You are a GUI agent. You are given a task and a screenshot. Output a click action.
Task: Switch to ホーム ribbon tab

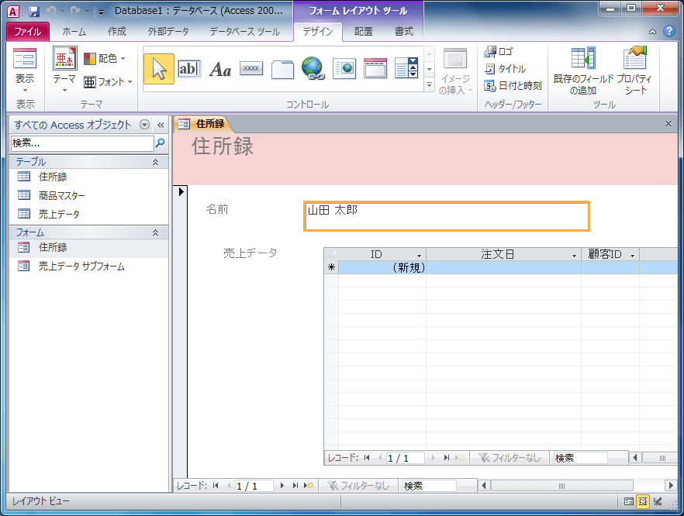point(74,31)
